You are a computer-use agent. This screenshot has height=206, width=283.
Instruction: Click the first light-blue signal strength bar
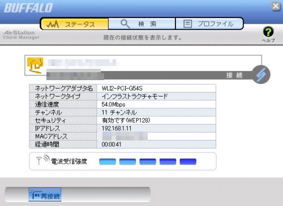pos(108,161)
